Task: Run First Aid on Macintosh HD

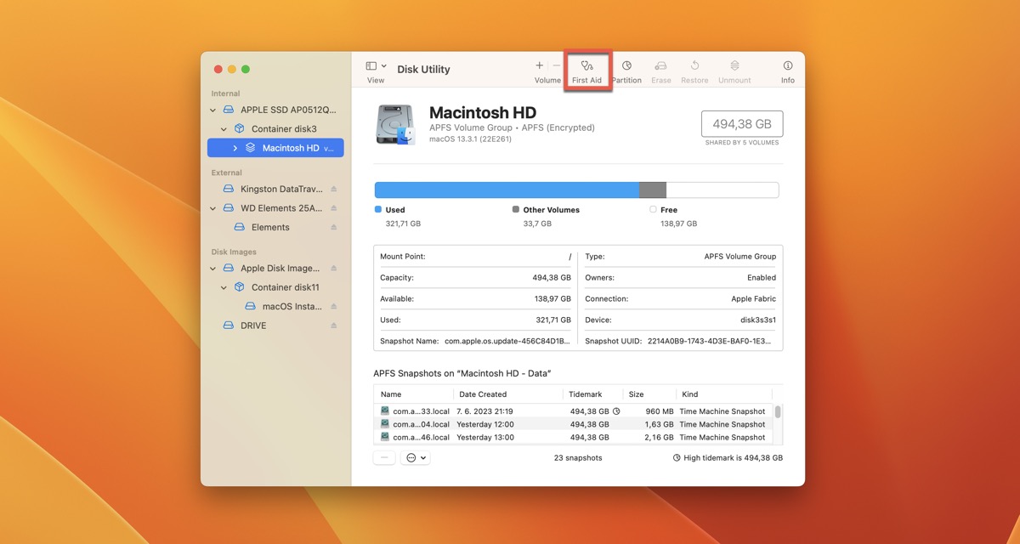Action: pyautogui.click(x=587, y=69)
